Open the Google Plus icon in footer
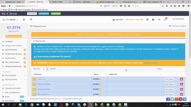191x107 pixels. (x=176, y=99)
